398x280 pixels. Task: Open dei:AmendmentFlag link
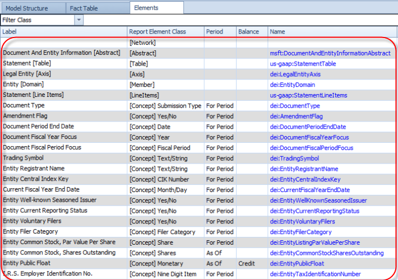tap(296, 116)
